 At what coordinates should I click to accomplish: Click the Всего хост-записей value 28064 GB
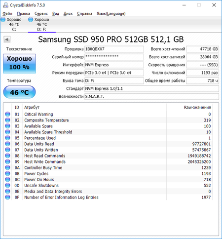tap(202, 57)
